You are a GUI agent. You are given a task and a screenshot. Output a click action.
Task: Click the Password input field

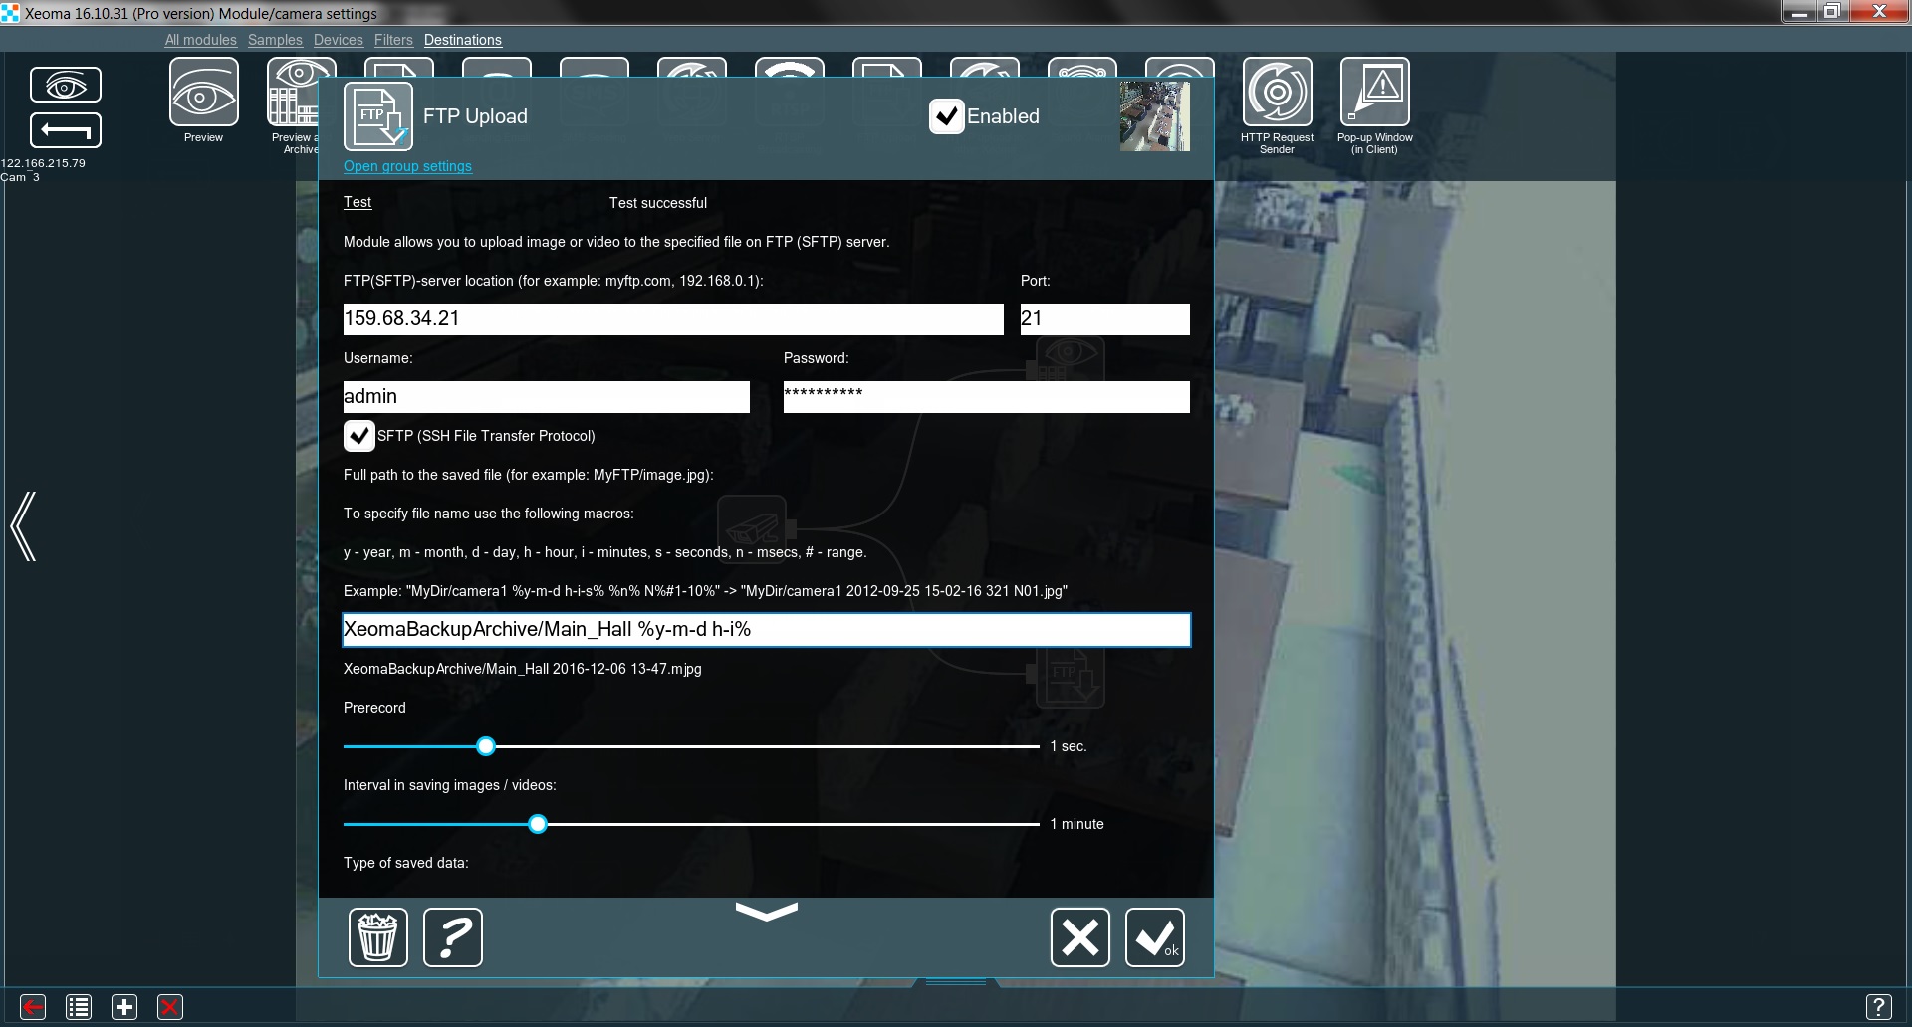coord(987,397)
